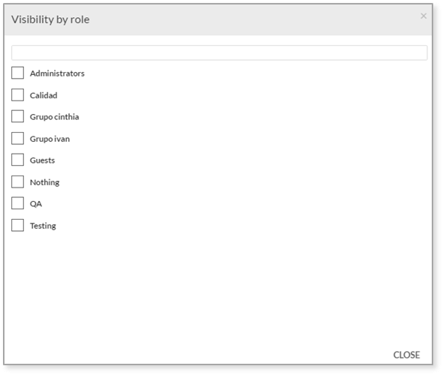This screenshot has width=443, height=375.
Task: Click the Guests label text
Action: click(42, 160)
